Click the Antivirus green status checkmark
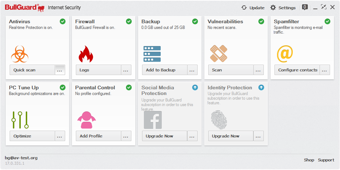The width and height of the screenshot is (340, 170). (x=63, y=21)
